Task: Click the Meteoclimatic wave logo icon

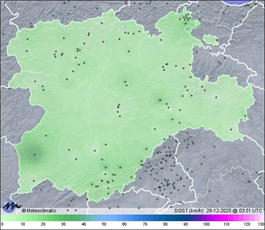Action: (11, 206)
